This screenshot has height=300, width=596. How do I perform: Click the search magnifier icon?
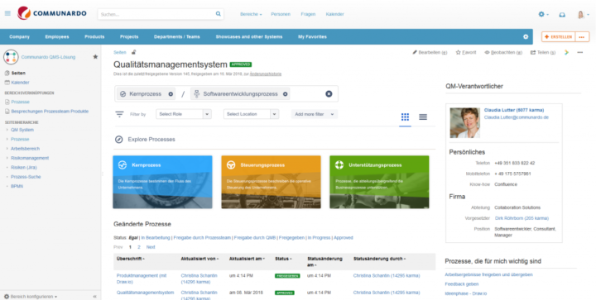click(219, 14)
